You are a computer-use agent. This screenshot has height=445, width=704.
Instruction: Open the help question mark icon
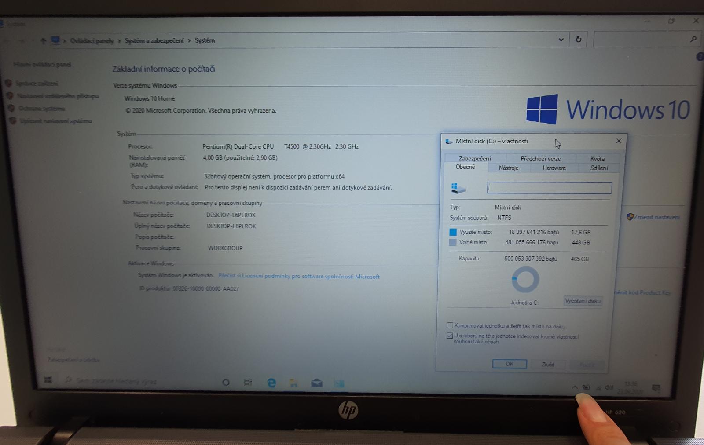coord(700,57)
